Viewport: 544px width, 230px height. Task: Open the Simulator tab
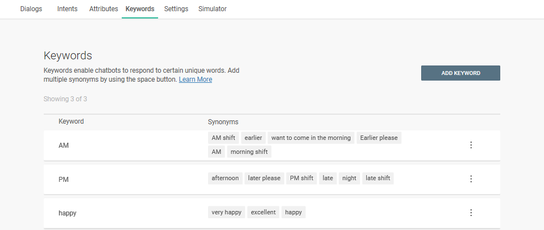[x=213, y=9]
